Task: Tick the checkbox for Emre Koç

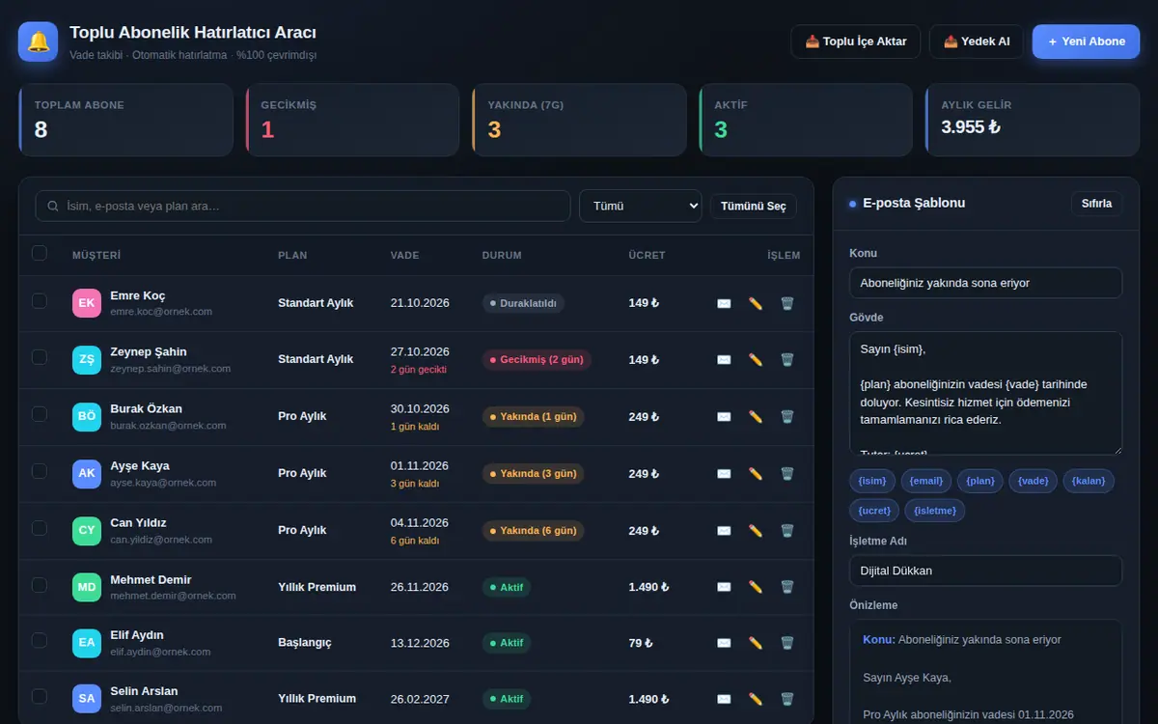Action: (40, 301)
